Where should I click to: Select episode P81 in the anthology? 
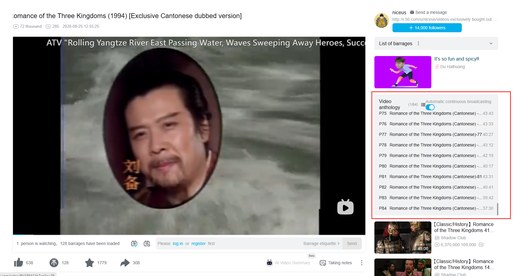436,177
